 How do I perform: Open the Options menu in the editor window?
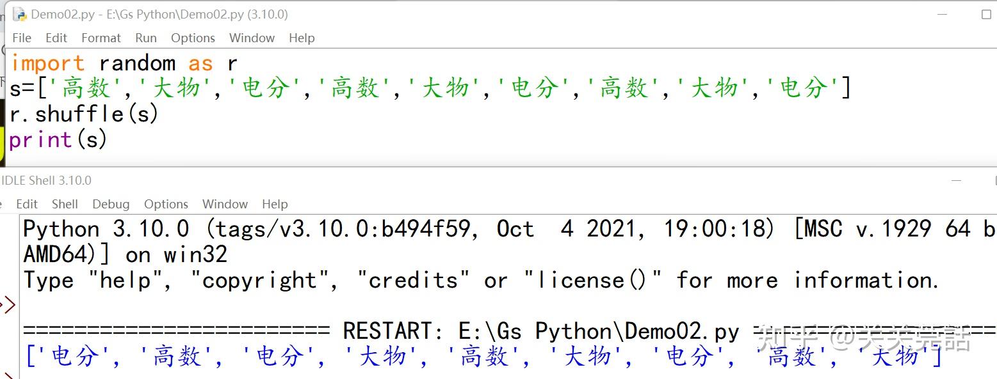point(193,38)
